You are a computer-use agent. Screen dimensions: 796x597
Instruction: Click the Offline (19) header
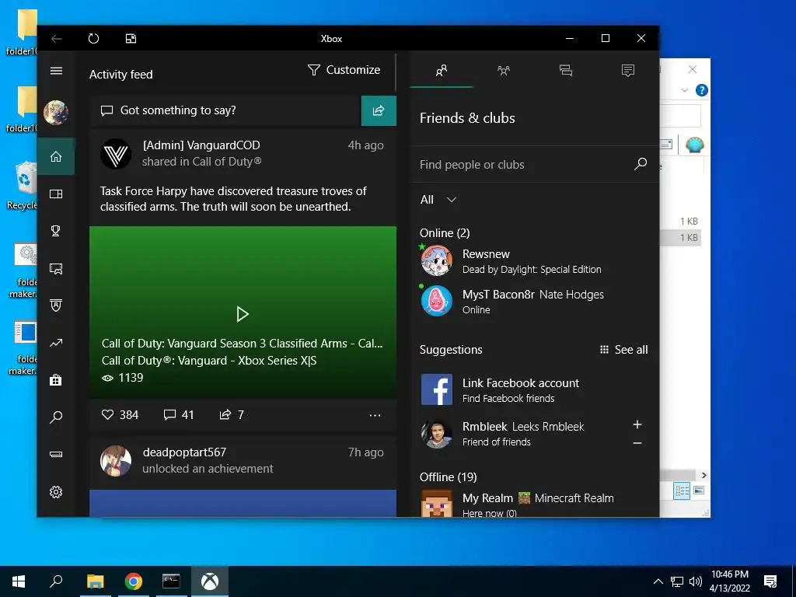(449, 477)
